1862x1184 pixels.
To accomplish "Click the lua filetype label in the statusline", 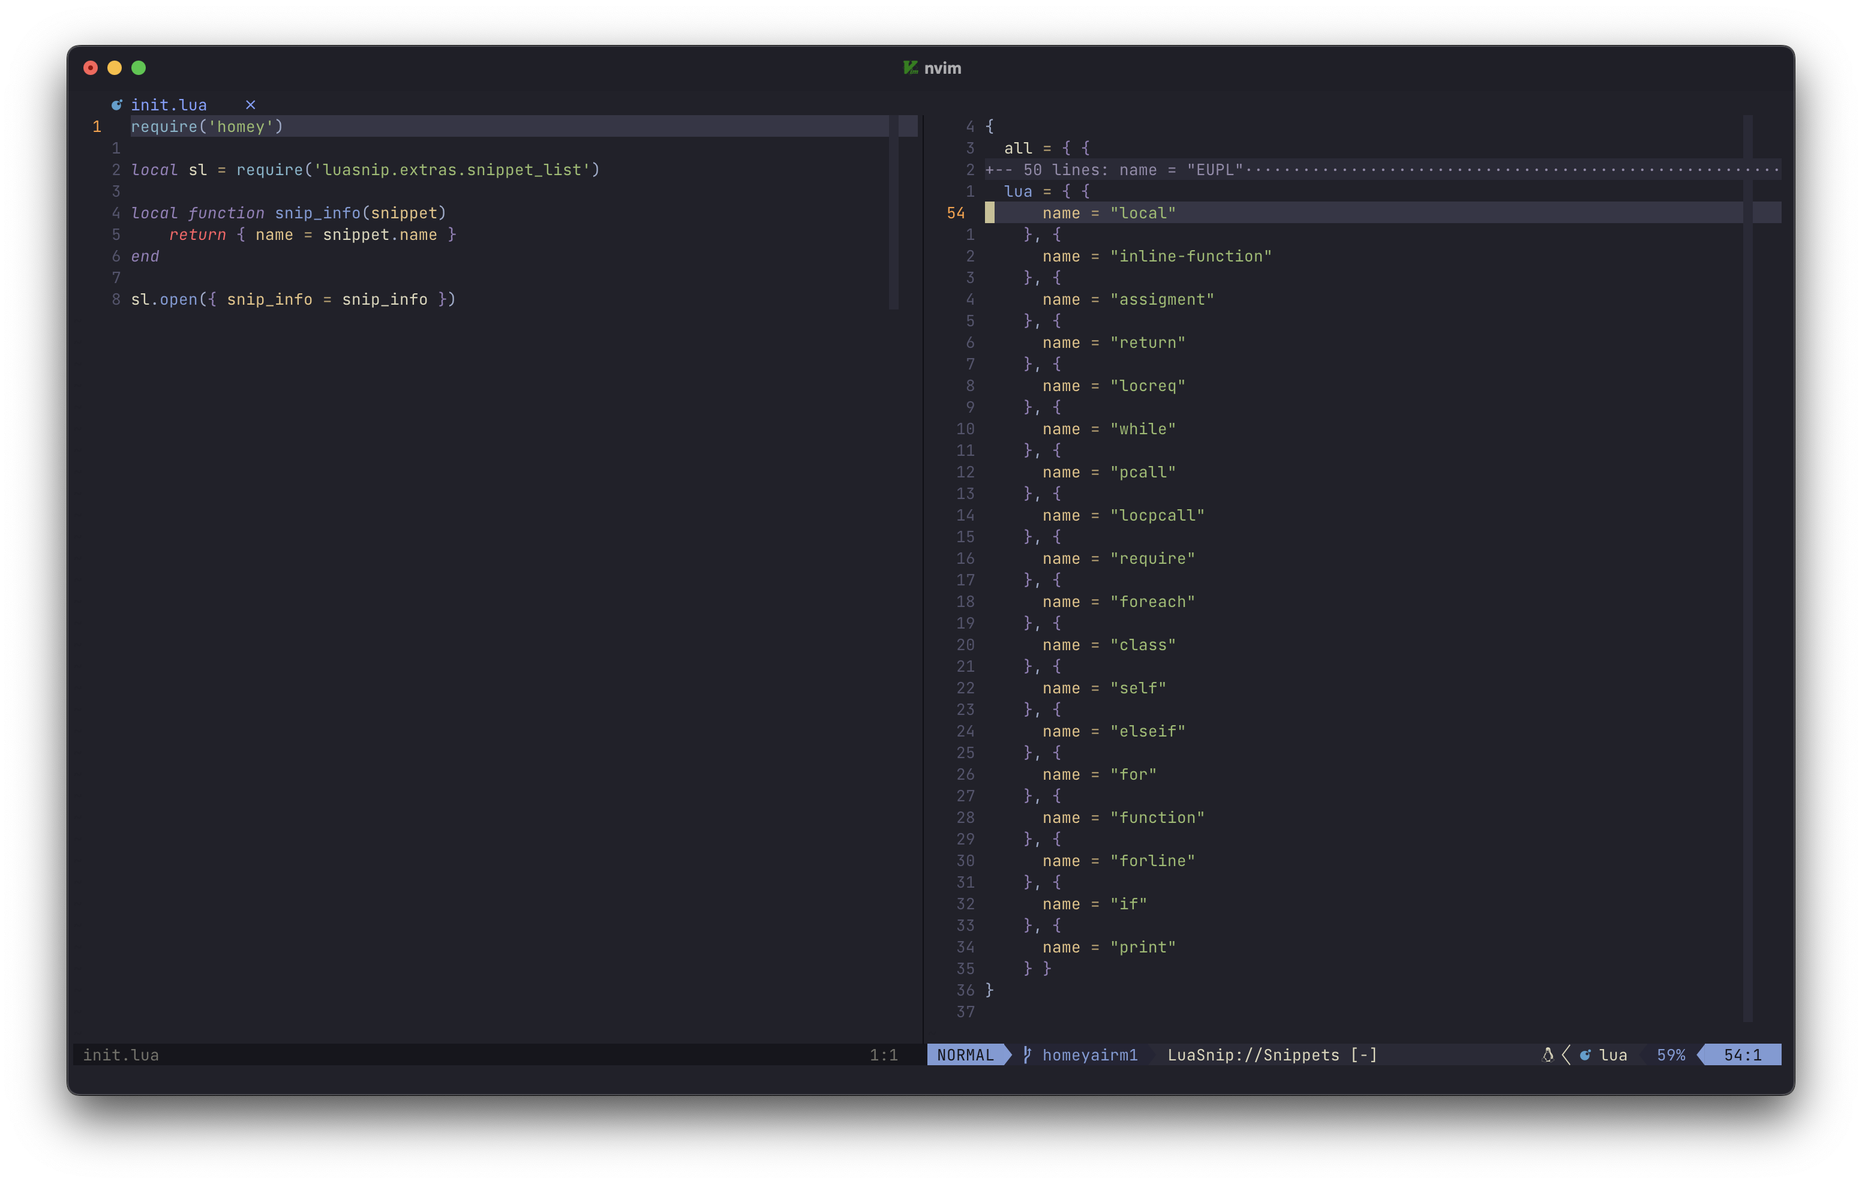I will click(1613, 1055).
